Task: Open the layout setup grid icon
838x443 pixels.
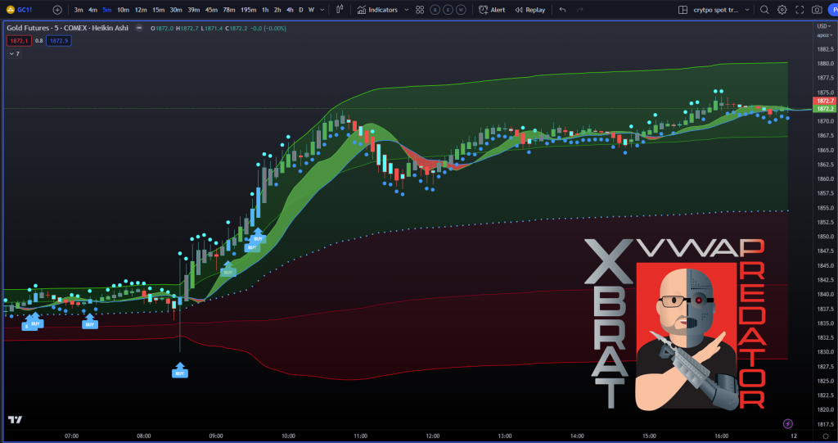Action: (x=683, y=10)
